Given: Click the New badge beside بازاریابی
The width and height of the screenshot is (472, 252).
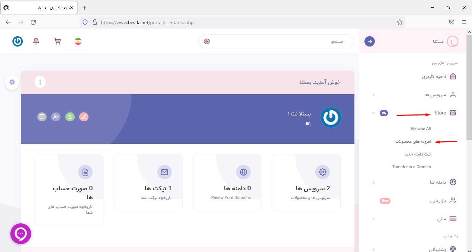Looking at the screenshot, I should click(385, 201).
